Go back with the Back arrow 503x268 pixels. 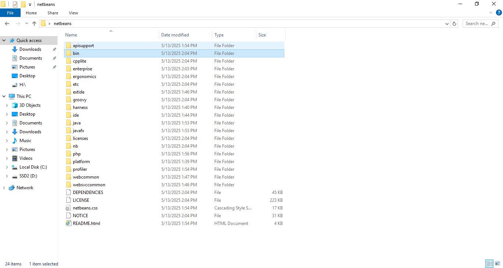[7, 23]
